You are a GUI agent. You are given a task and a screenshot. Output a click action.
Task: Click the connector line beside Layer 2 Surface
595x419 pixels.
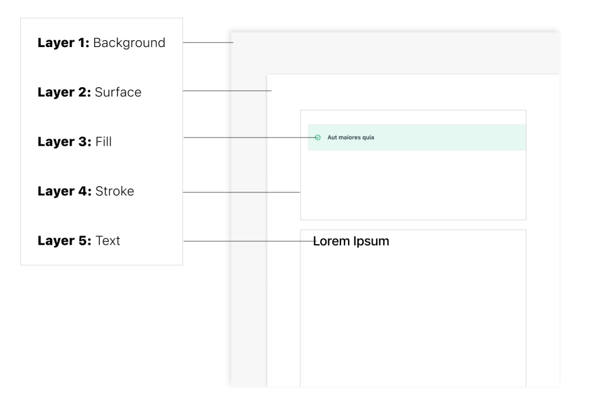coord(227,91)
